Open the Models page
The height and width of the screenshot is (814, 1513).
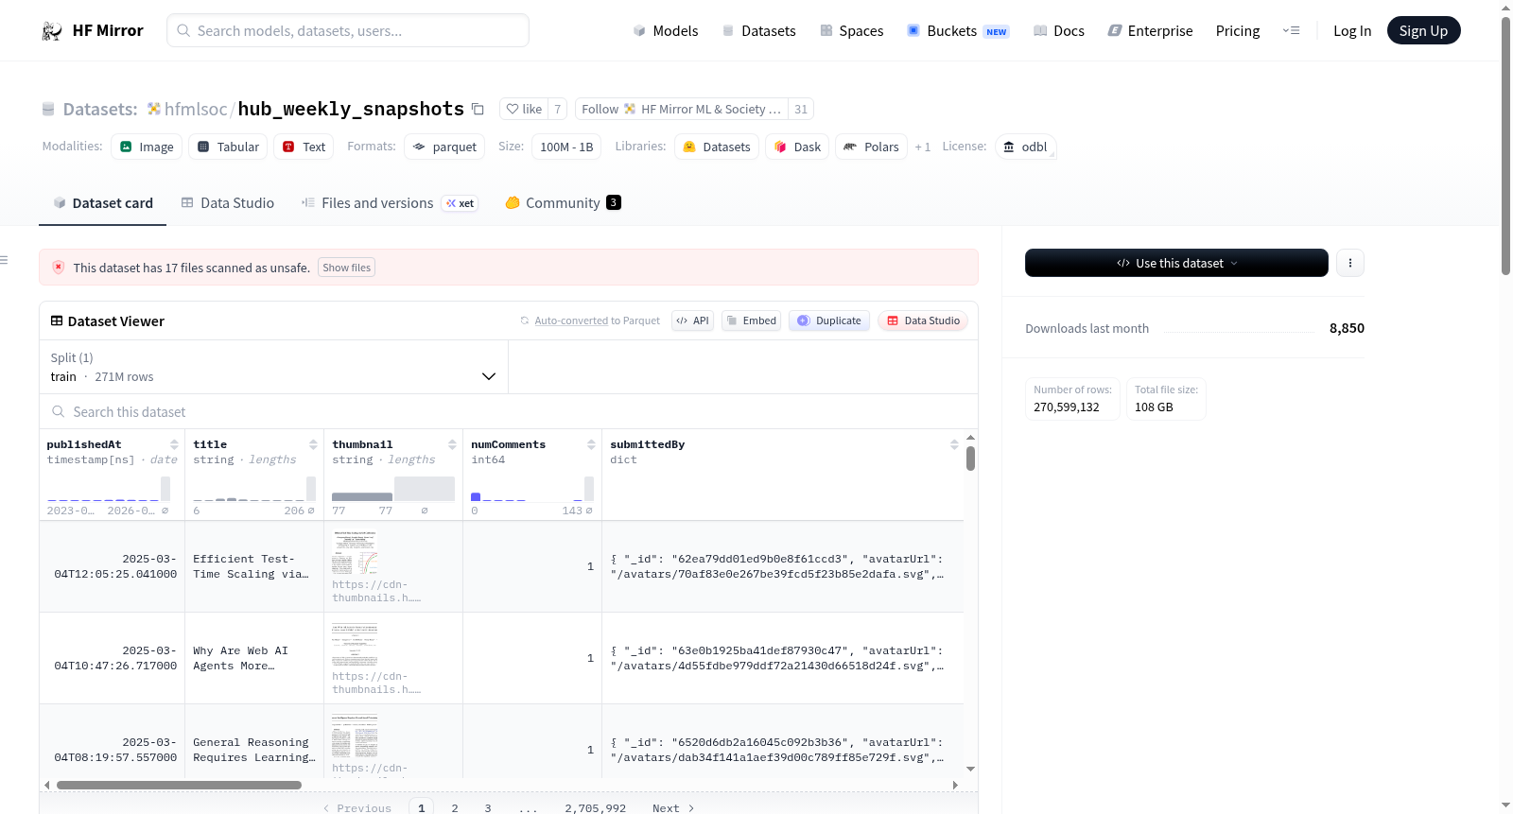click(666, 30)
